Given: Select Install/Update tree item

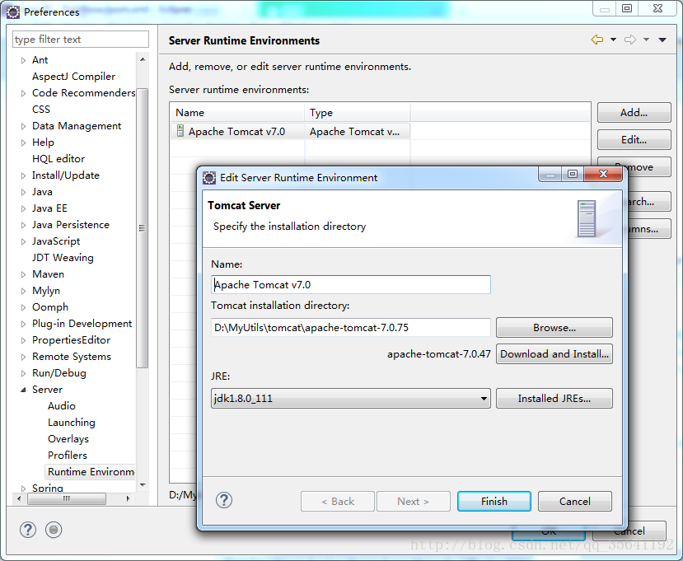Looking at the screenshot, I should pyautogui.click(x=66, y=175).
